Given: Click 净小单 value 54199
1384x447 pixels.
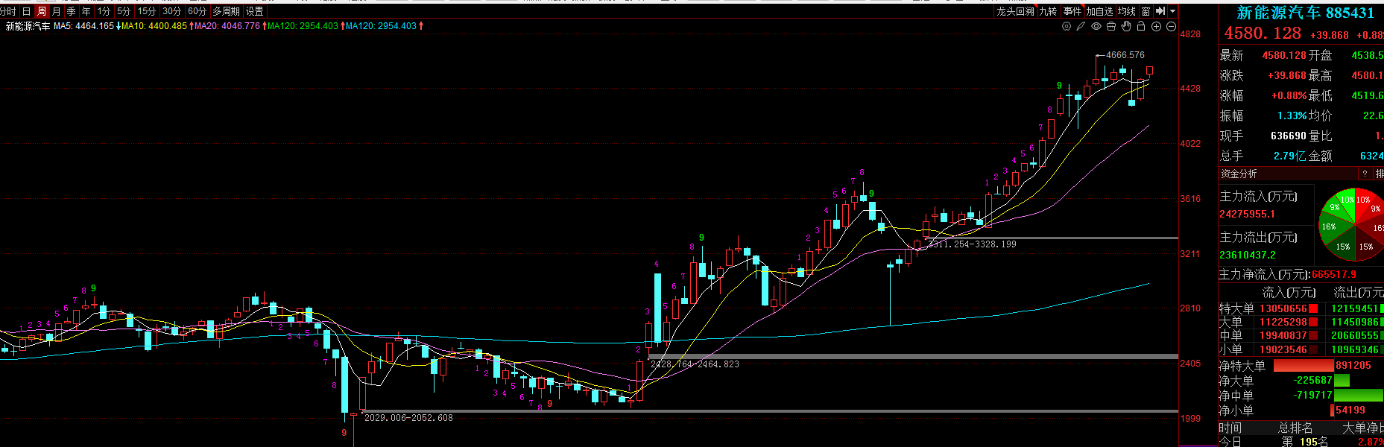Looking at the screenshot, I should click(x=1350, y=410).
